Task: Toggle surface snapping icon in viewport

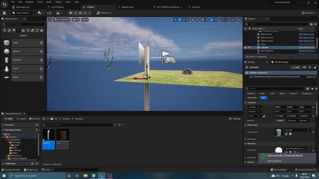Action: (x=197, y=20)
